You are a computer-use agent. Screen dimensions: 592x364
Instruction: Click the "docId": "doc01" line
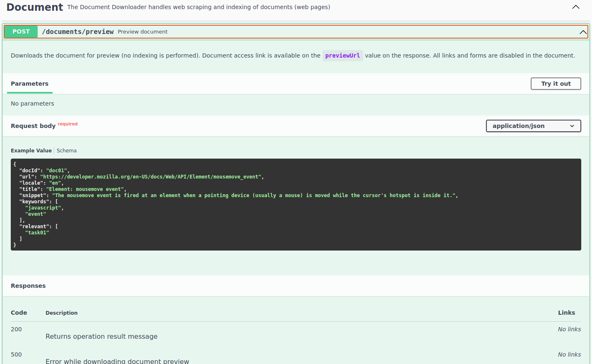[44, 171]
